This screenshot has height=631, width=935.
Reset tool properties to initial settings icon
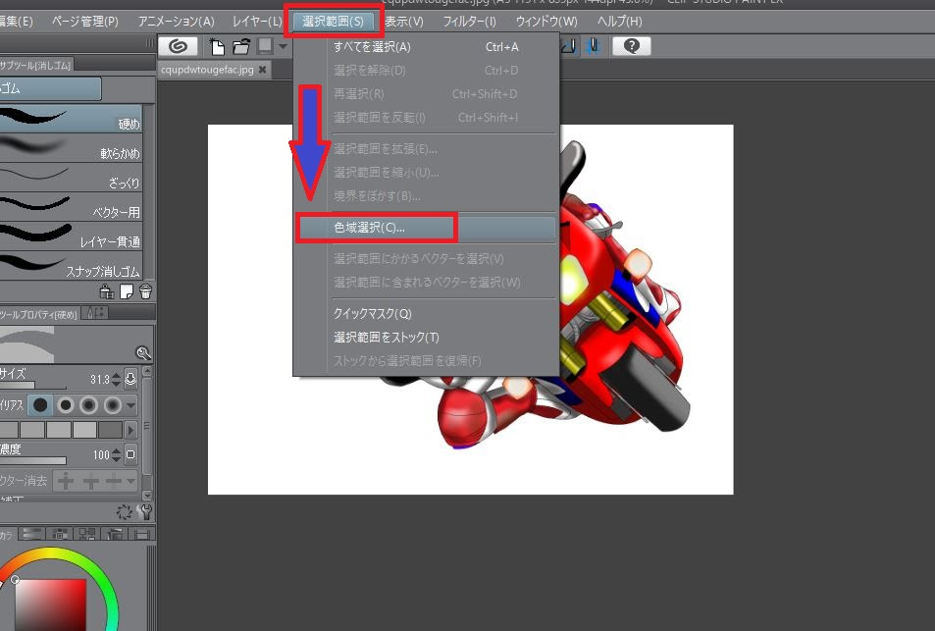tap(125, 511)
